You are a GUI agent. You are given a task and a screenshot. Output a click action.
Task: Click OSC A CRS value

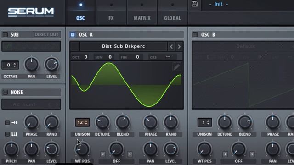[x=168, y=57]
